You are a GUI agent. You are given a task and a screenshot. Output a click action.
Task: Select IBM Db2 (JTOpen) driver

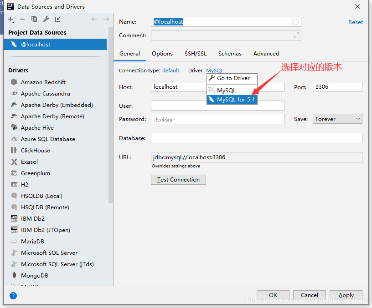point(46,230)
